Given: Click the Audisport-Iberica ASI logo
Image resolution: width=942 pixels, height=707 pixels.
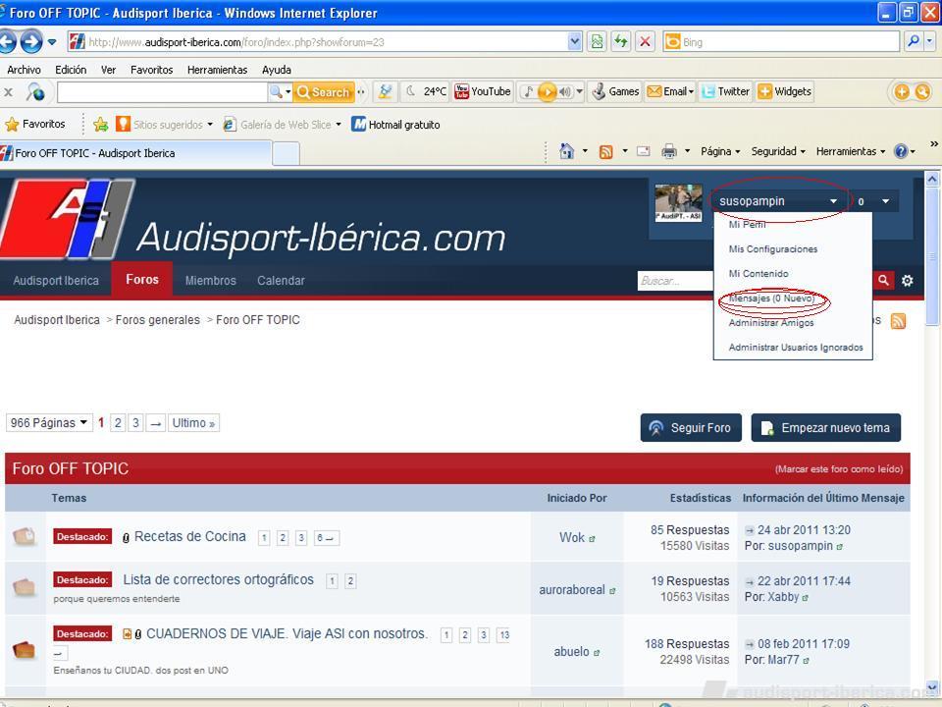Looking at the screenshot, I should pyautogui.click(x=68, y=218).
